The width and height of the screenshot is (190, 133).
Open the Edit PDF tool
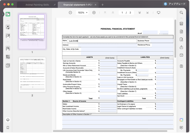[8, 36]
